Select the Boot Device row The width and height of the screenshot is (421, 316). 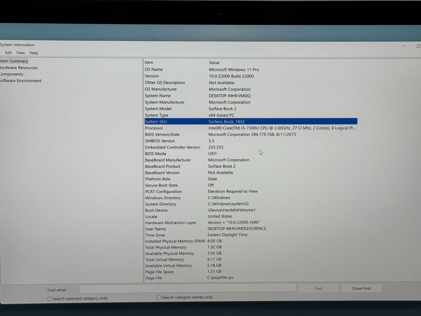[251, 210]
